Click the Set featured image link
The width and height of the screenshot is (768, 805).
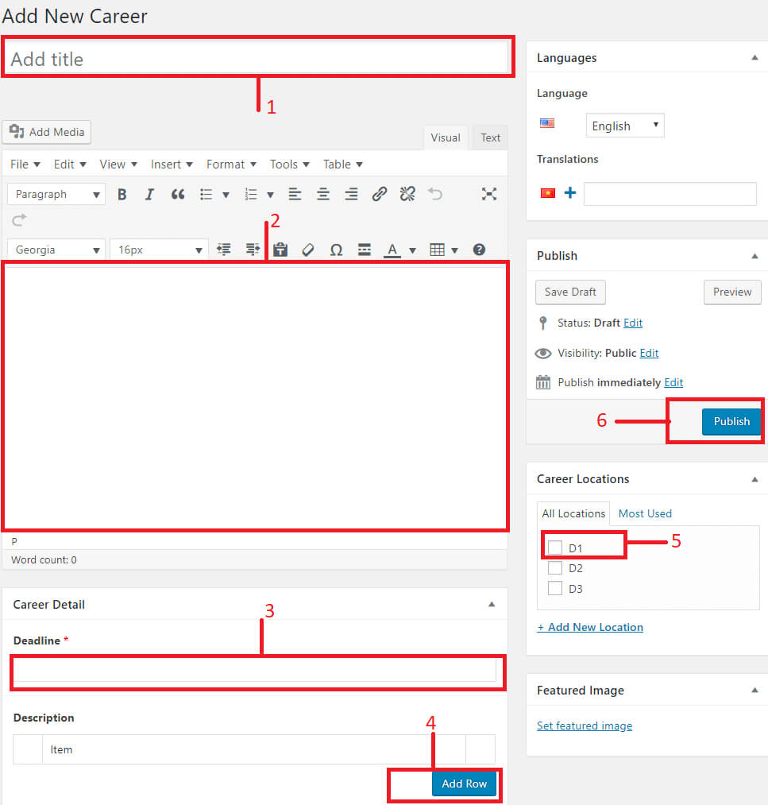click(585, 726)
